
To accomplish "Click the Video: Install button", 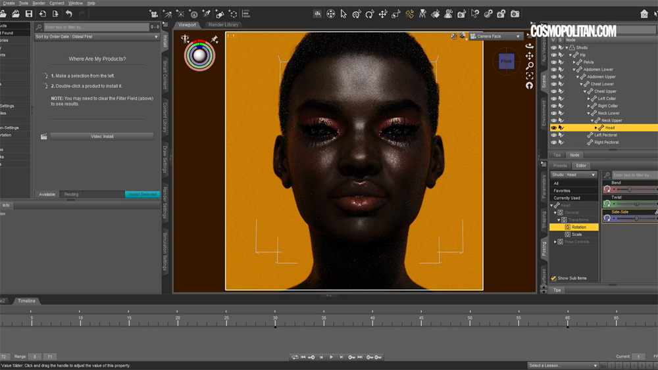I will (x=102, y=137).
